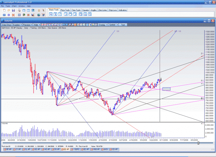Screen dimensions: 216x157
Task: Click the small blue square icon
Action: (9, 15)
